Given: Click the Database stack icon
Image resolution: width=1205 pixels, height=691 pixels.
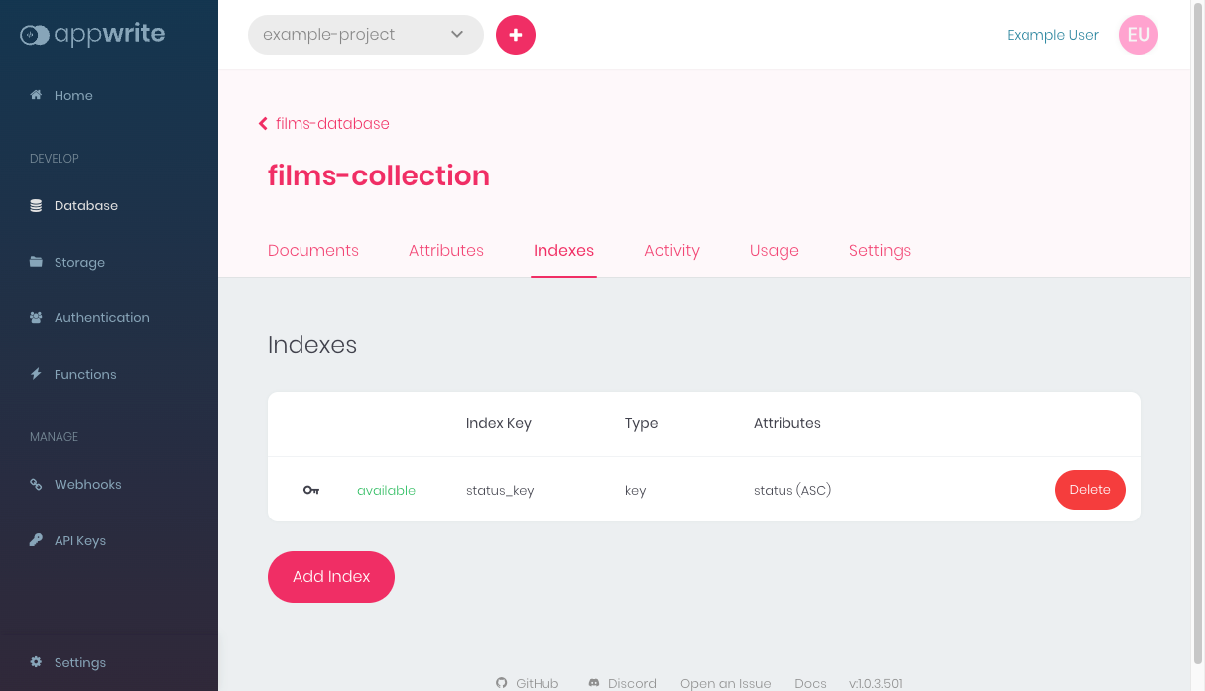Looking at the screenshot, I should (36, 206).
